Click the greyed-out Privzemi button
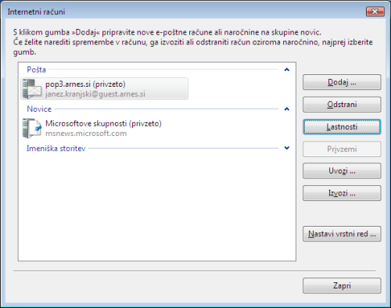 pyautogui.click(x=342, y=149)
